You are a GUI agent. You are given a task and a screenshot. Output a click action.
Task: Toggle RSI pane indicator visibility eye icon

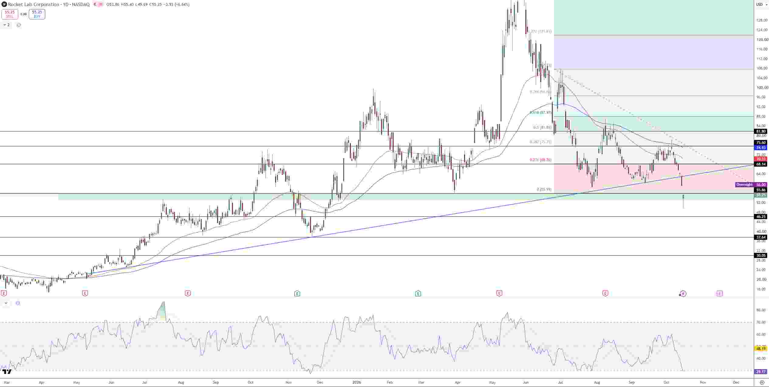click(18, 303)
